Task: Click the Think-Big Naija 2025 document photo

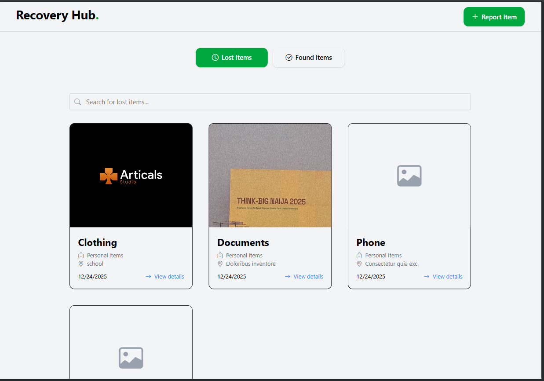Action: click(270, 175)
